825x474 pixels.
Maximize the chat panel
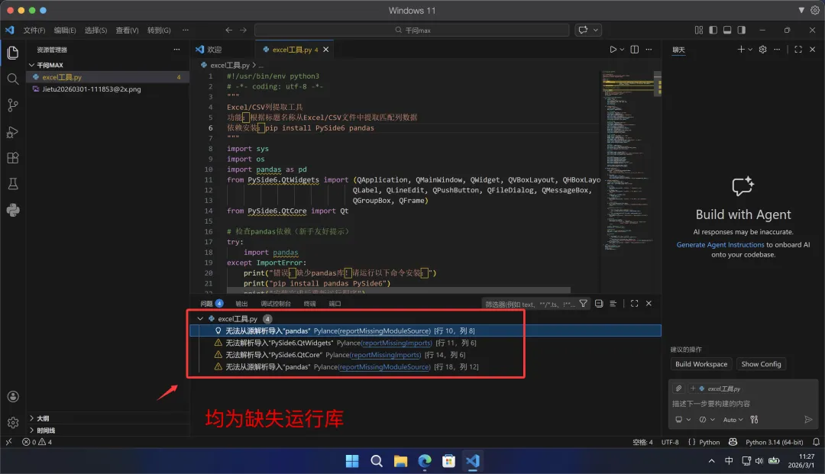[798, 50]
